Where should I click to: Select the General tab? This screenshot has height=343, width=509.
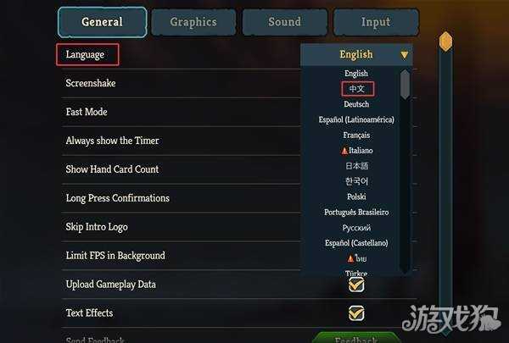[x=103, y=22]
